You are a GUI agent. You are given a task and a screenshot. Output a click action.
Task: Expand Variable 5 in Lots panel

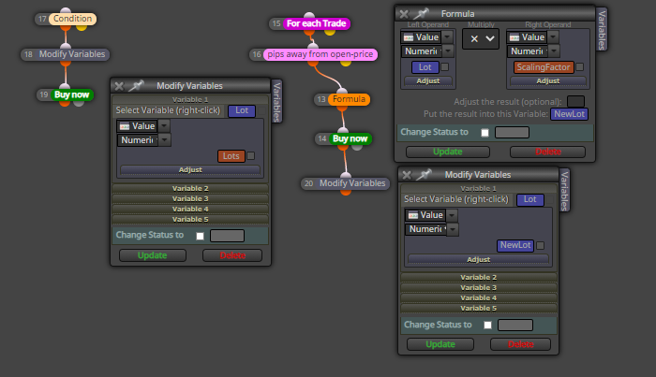click(x=190, y=219)
